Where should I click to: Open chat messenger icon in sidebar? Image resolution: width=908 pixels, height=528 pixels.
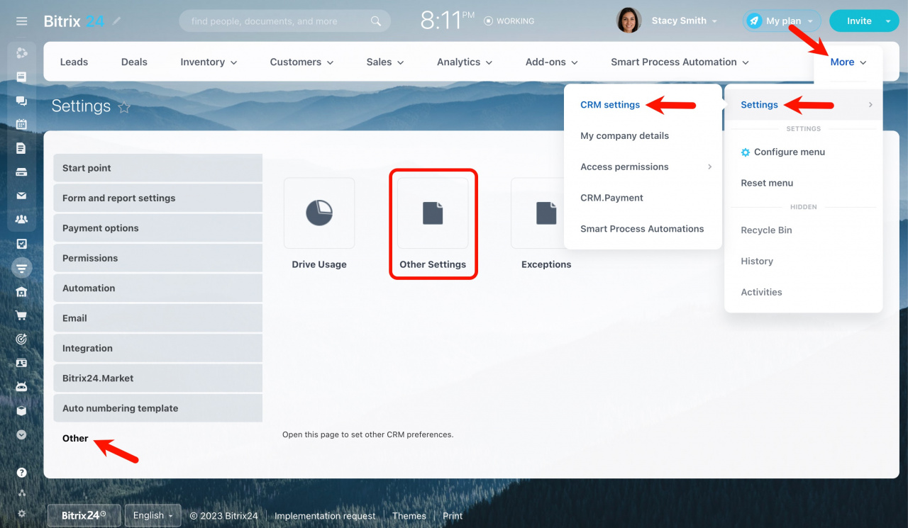[22, 101]
